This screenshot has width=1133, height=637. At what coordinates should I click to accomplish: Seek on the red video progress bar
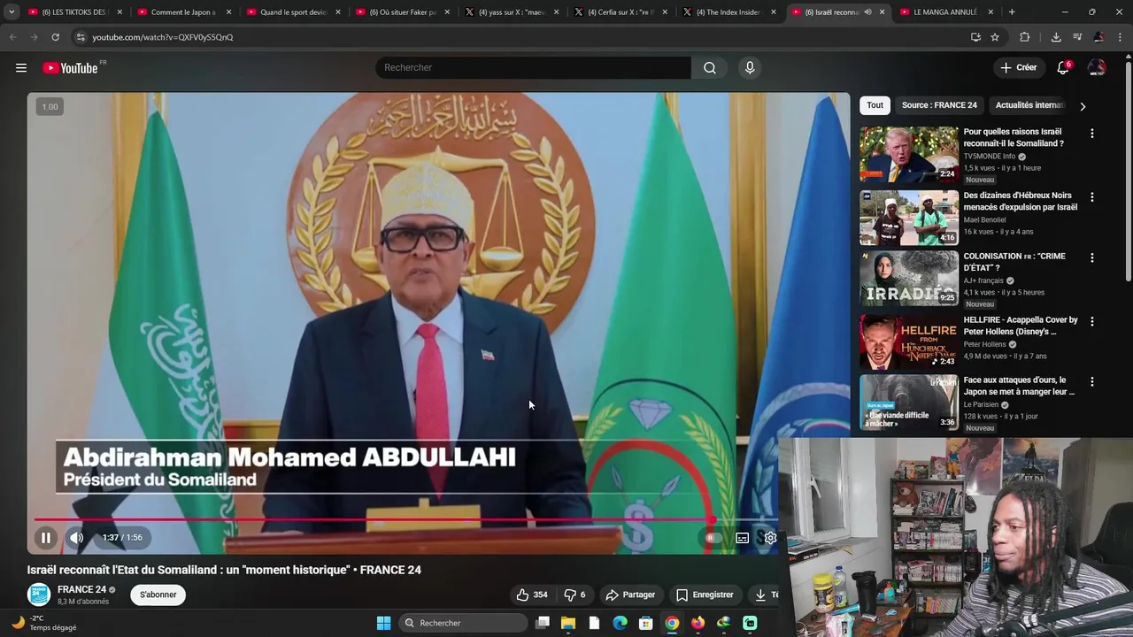click(405, 520)
